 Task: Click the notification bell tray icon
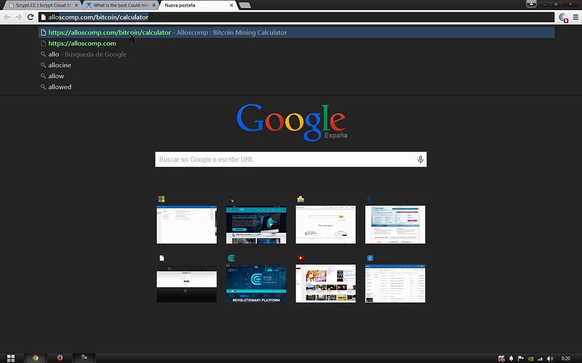click(x=511, y=358)
